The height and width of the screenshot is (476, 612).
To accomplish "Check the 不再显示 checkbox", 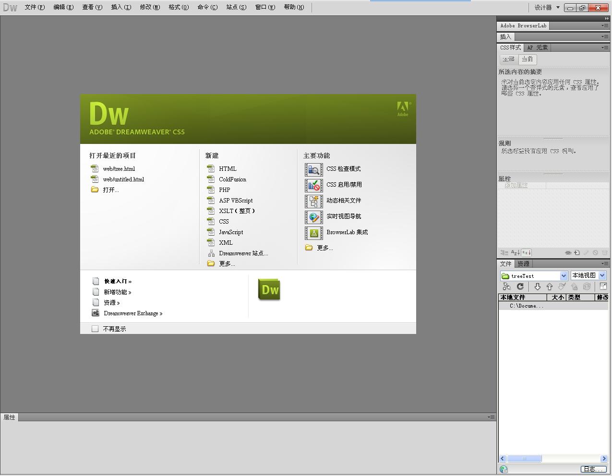I will click(x=95, y=329).
